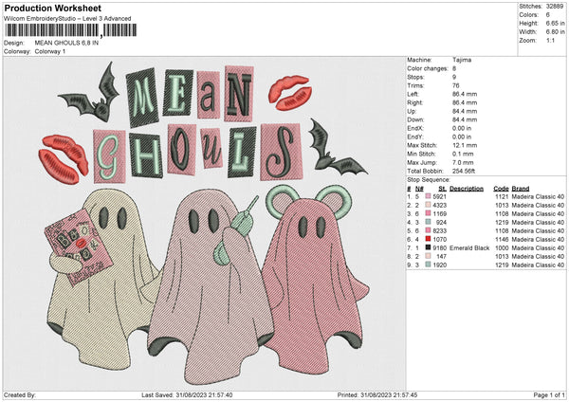This screenshot has height=402, width=569.
Task: Click stitch count 9180 in the stop sequence
Action: [x=440, y=248]
